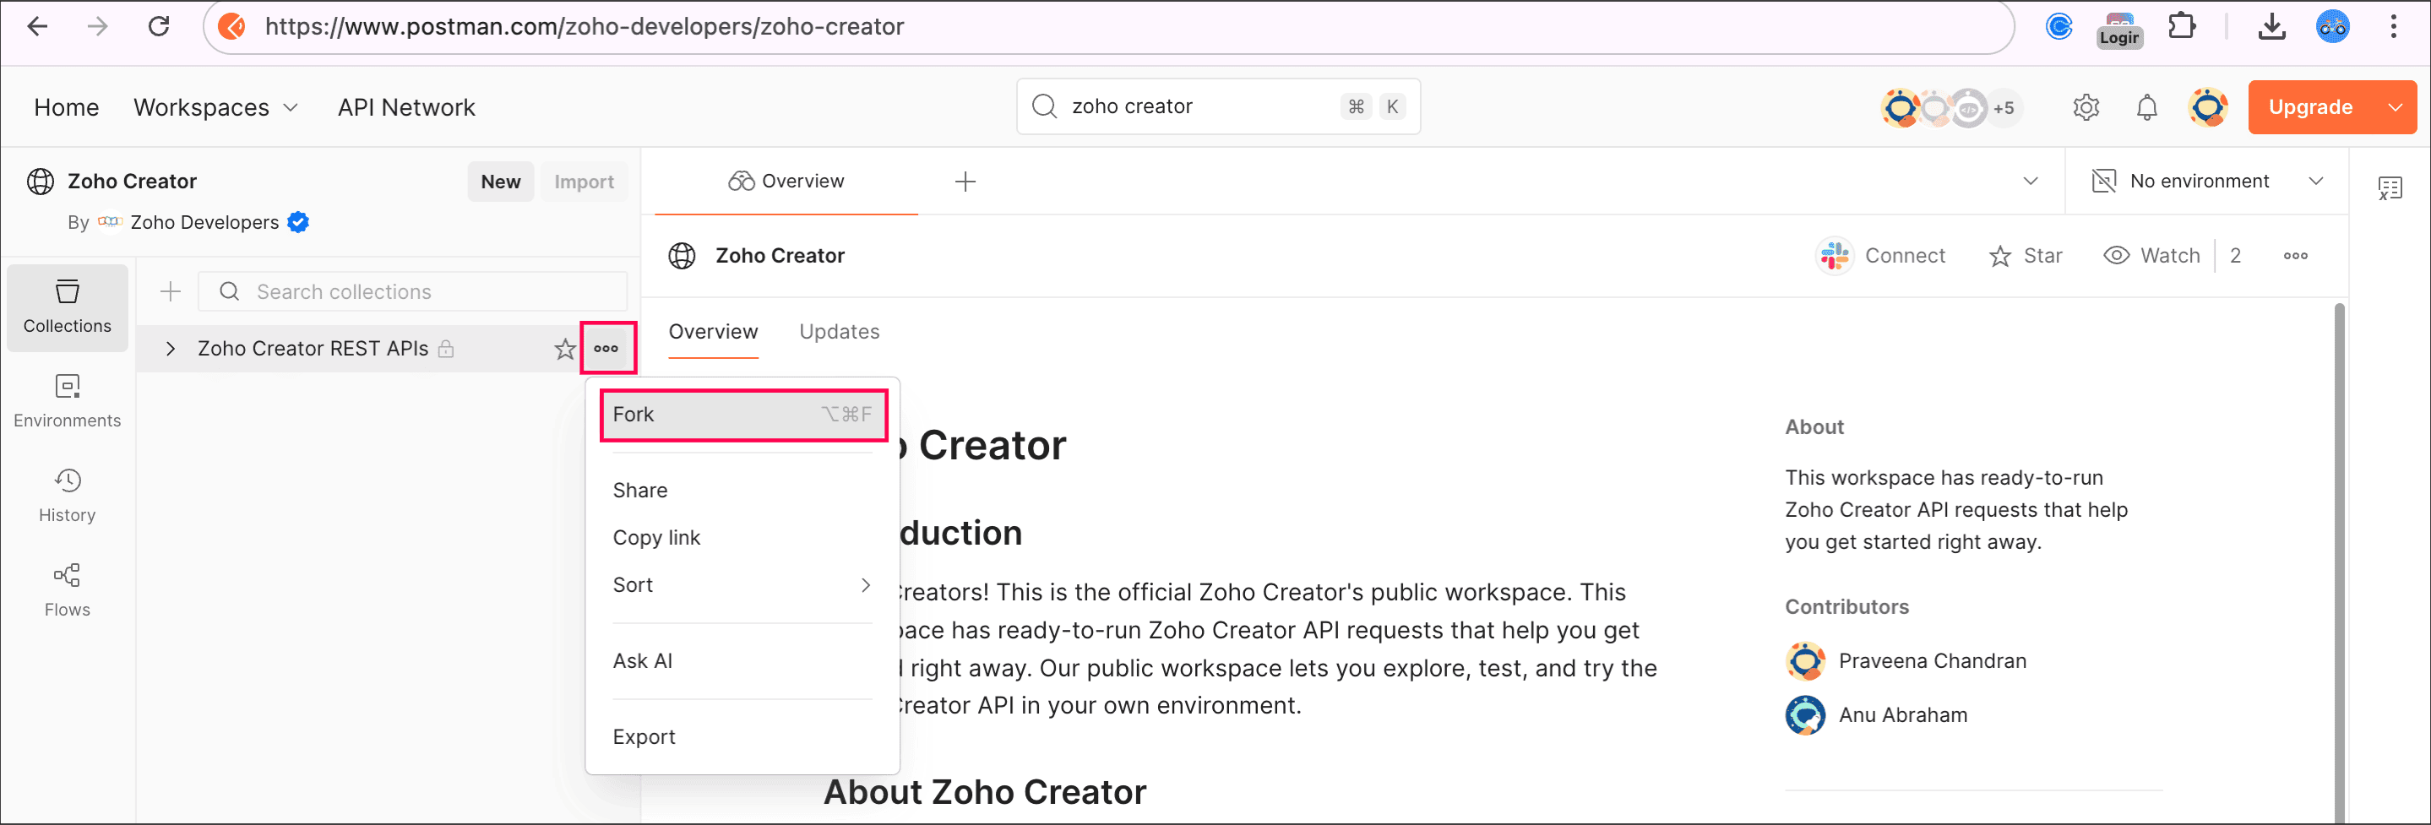2431x825 pixels.
Task: Star the Zoho Creator workspace
Action: click(x=2026, y=256)
